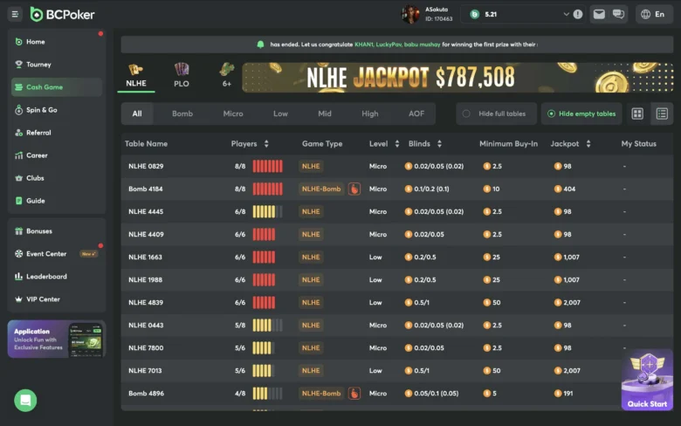Click the BCPoker logo
The width and height of the screenshot is (681, 426).
(62, 14)
